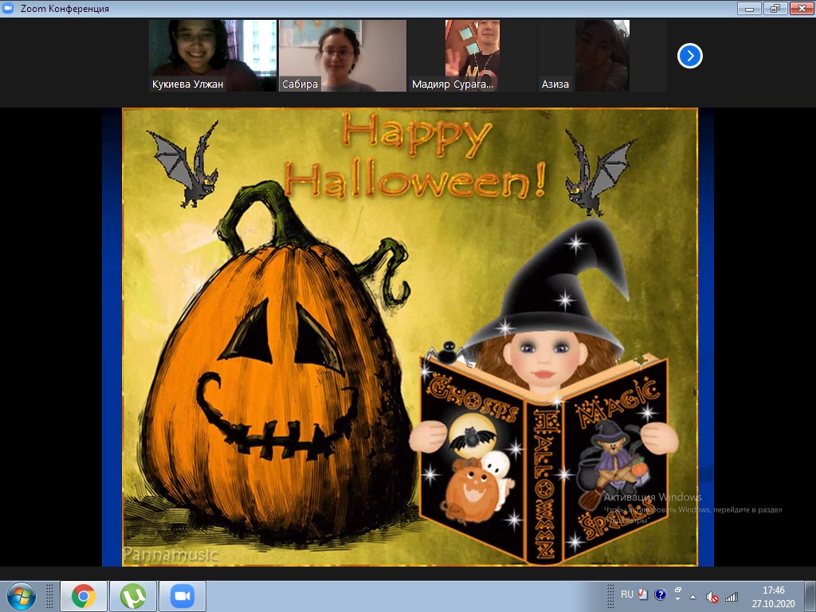The height and width of the screenshot is (612, 816).
Task: Open language bar options dropdown arrow
Action: (677, 599)
